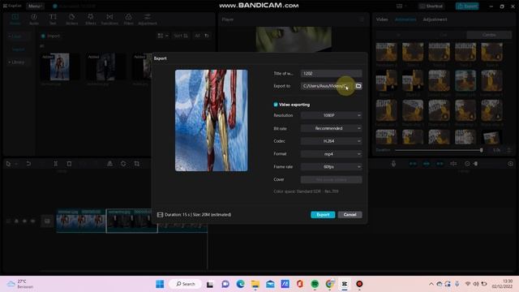Click the Undo arrow in the timeline toolbar

pyautogui.click(x=28, y=164)
